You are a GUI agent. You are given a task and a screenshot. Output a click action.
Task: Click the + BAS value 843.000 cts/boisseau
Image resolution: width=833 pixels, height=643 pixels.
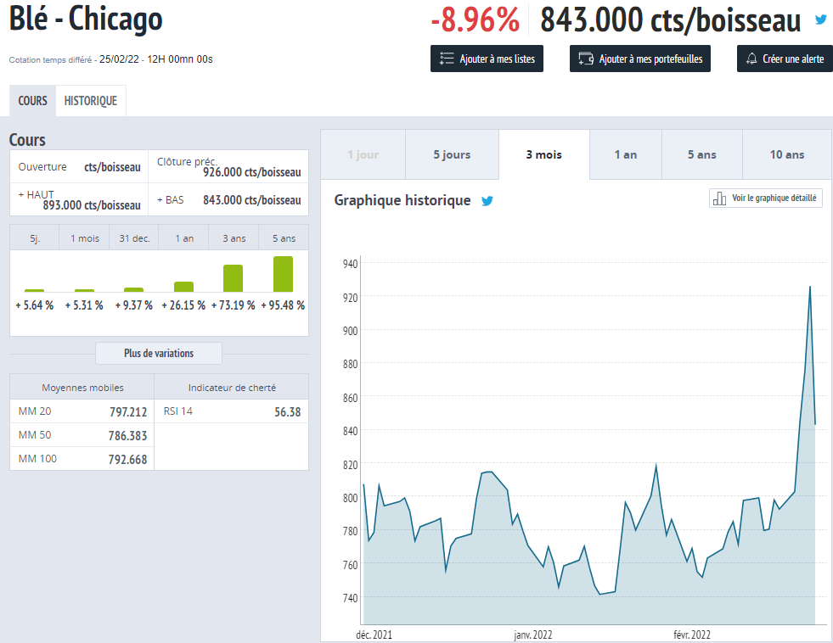pos(252,200)
